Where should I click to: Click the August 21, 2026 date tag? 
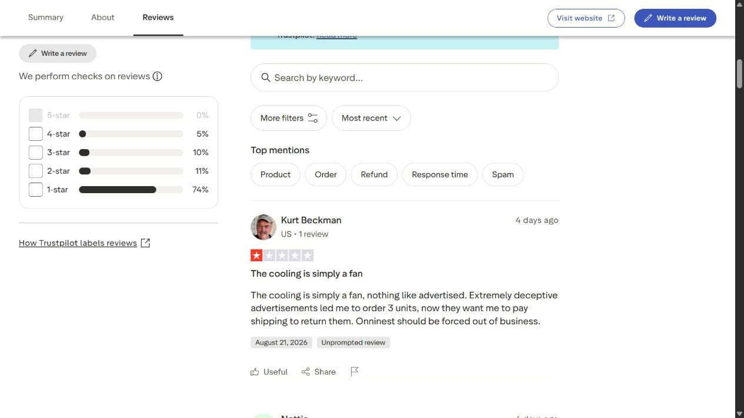coord(281,342)
